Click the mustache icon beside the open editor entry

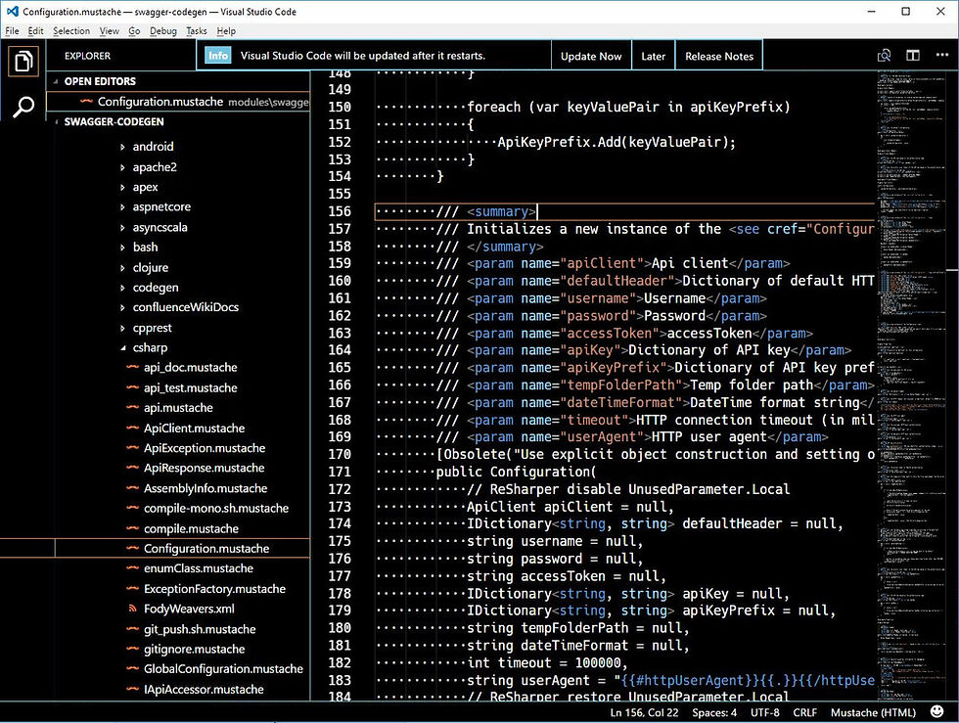tap(87, 102)
